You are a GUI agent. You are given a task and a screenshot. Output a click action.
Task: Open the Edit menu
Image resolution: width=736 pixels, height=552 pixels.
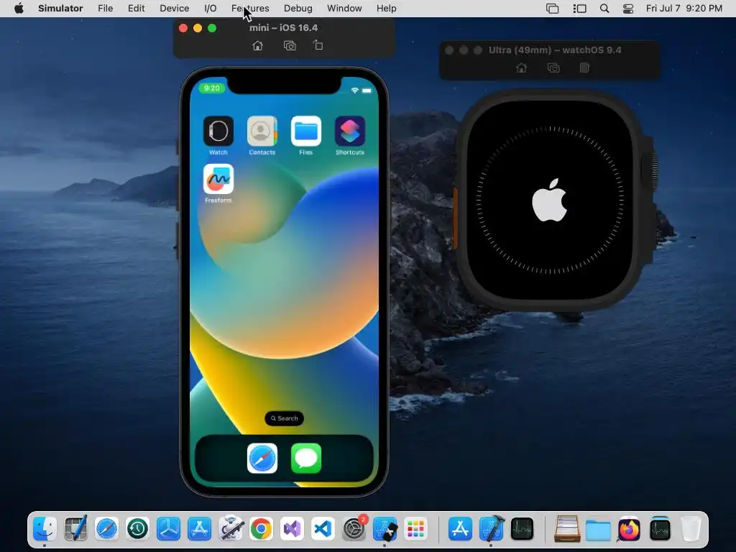pyautogui.click(x=136, y=9)
